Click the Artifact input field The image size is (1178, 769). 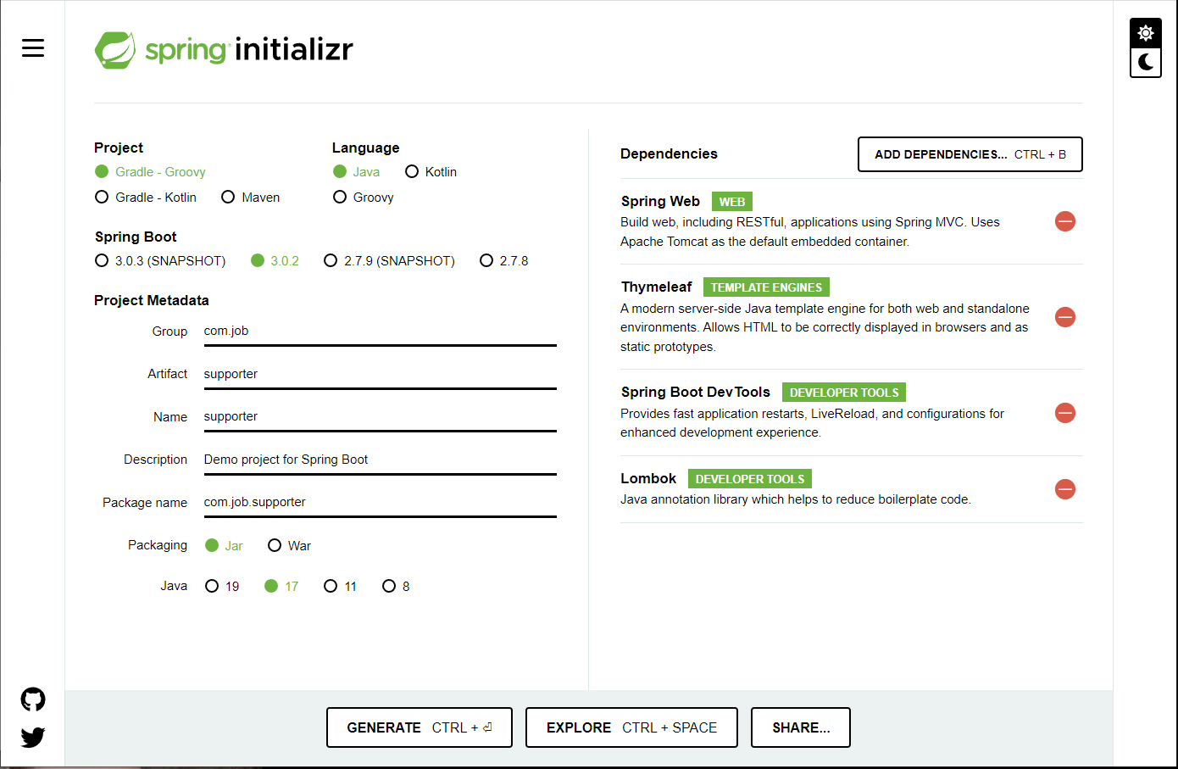point(380,375)
